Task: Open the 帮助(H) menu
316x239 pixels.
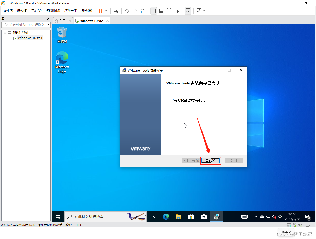Action: pos(87,11)
